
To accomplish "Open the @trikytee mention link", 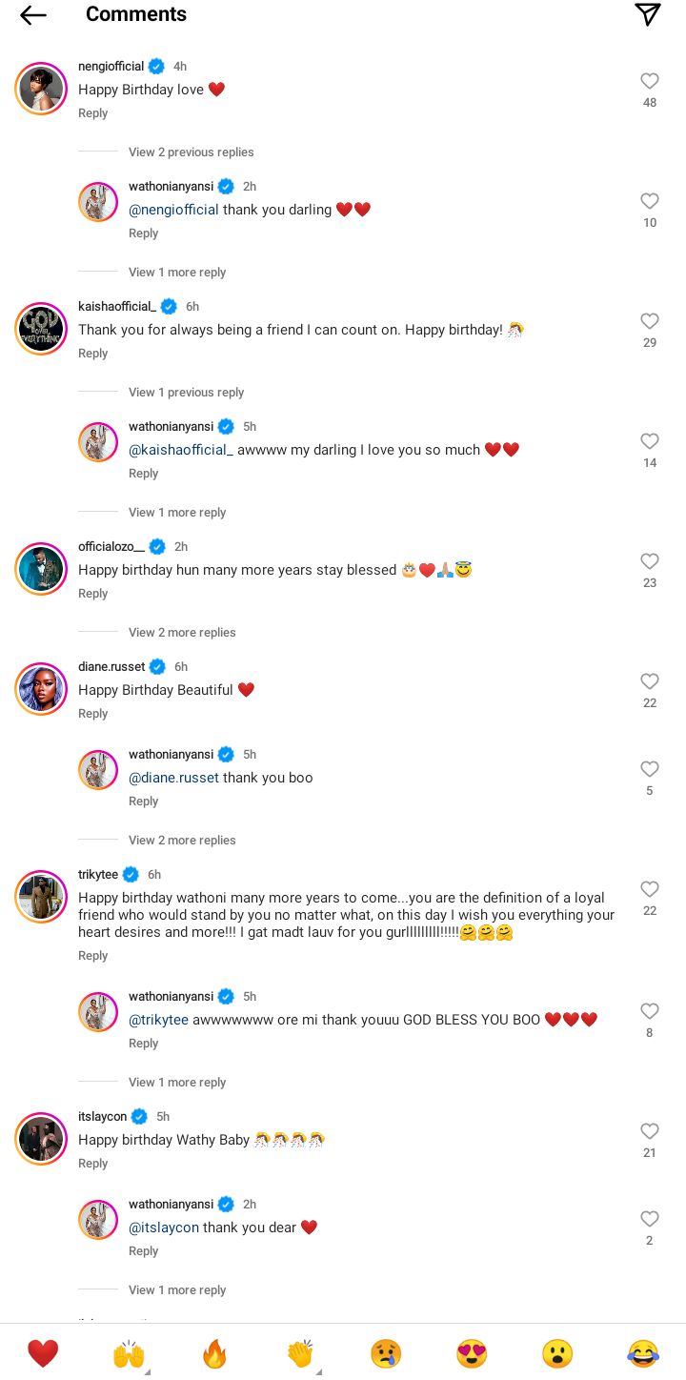I will click(158, 1020).
